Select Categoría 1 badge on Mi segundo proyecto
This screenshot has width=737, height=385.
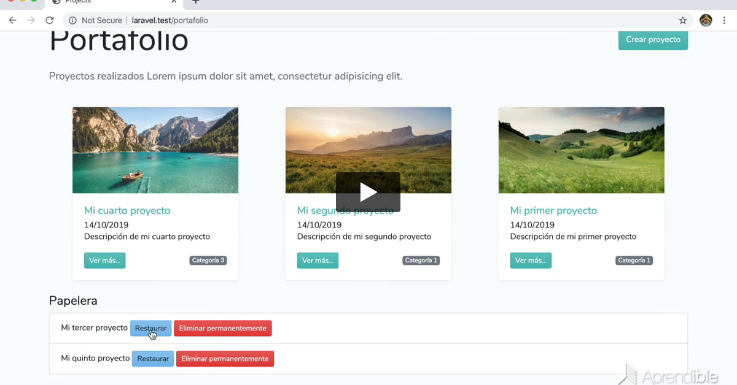421,261
